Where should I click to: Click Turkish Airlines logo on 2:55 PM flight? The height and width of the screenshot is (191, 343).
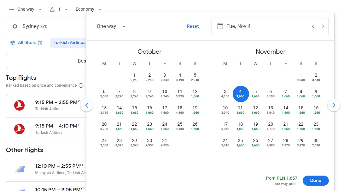coord(20,105)
